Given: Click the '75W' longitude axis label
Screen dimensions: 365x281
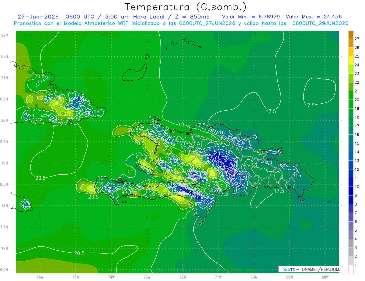Looking at the screenshot, I should click(x=76, y=277).
